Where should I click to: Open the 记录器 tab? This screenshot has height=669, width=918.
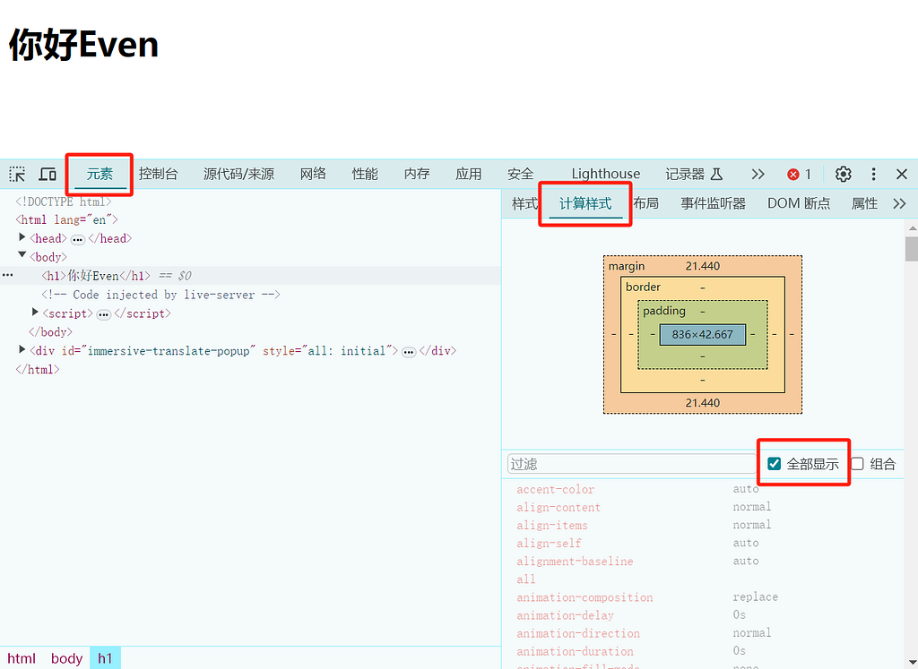695,175
